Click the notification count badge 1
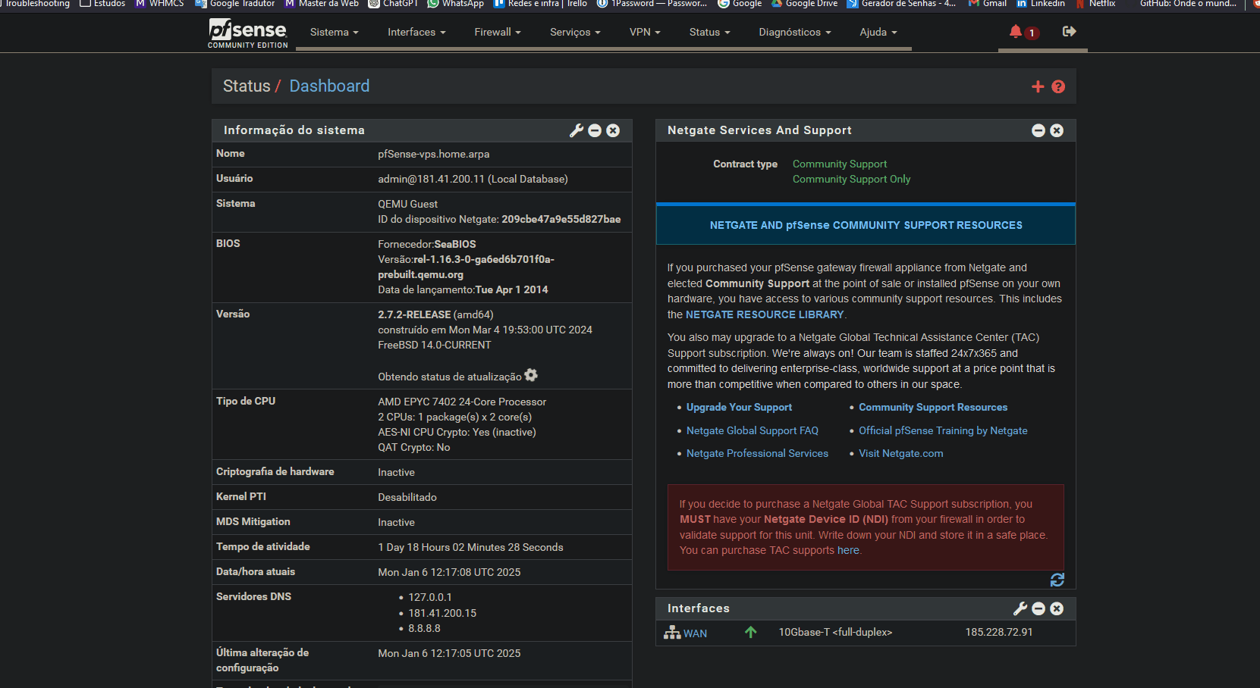Screen dimensions: 1260x688 coord(1032,33)
